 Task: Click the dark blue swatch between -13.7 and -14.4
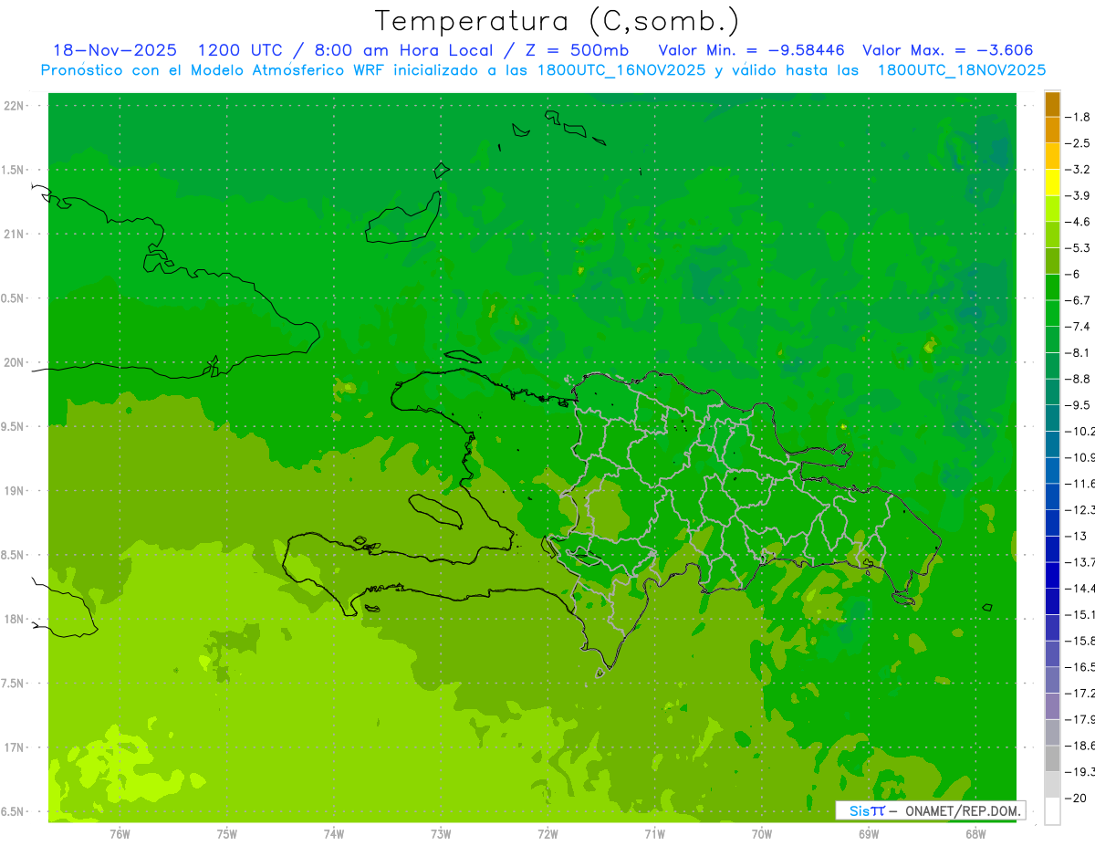pos(1052,575)
